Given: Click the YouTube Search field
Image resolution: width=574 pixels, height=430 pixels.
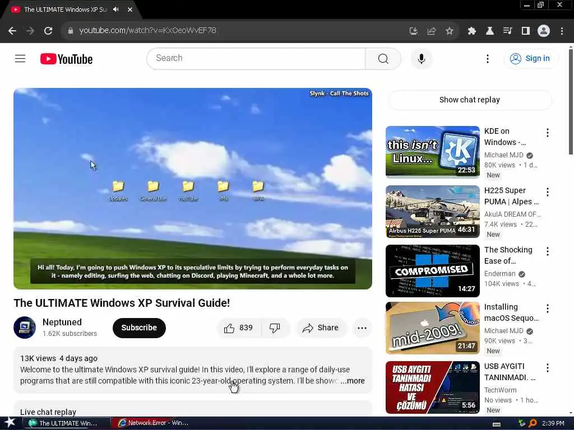Looking at the screenshot, I should point(256,58).
